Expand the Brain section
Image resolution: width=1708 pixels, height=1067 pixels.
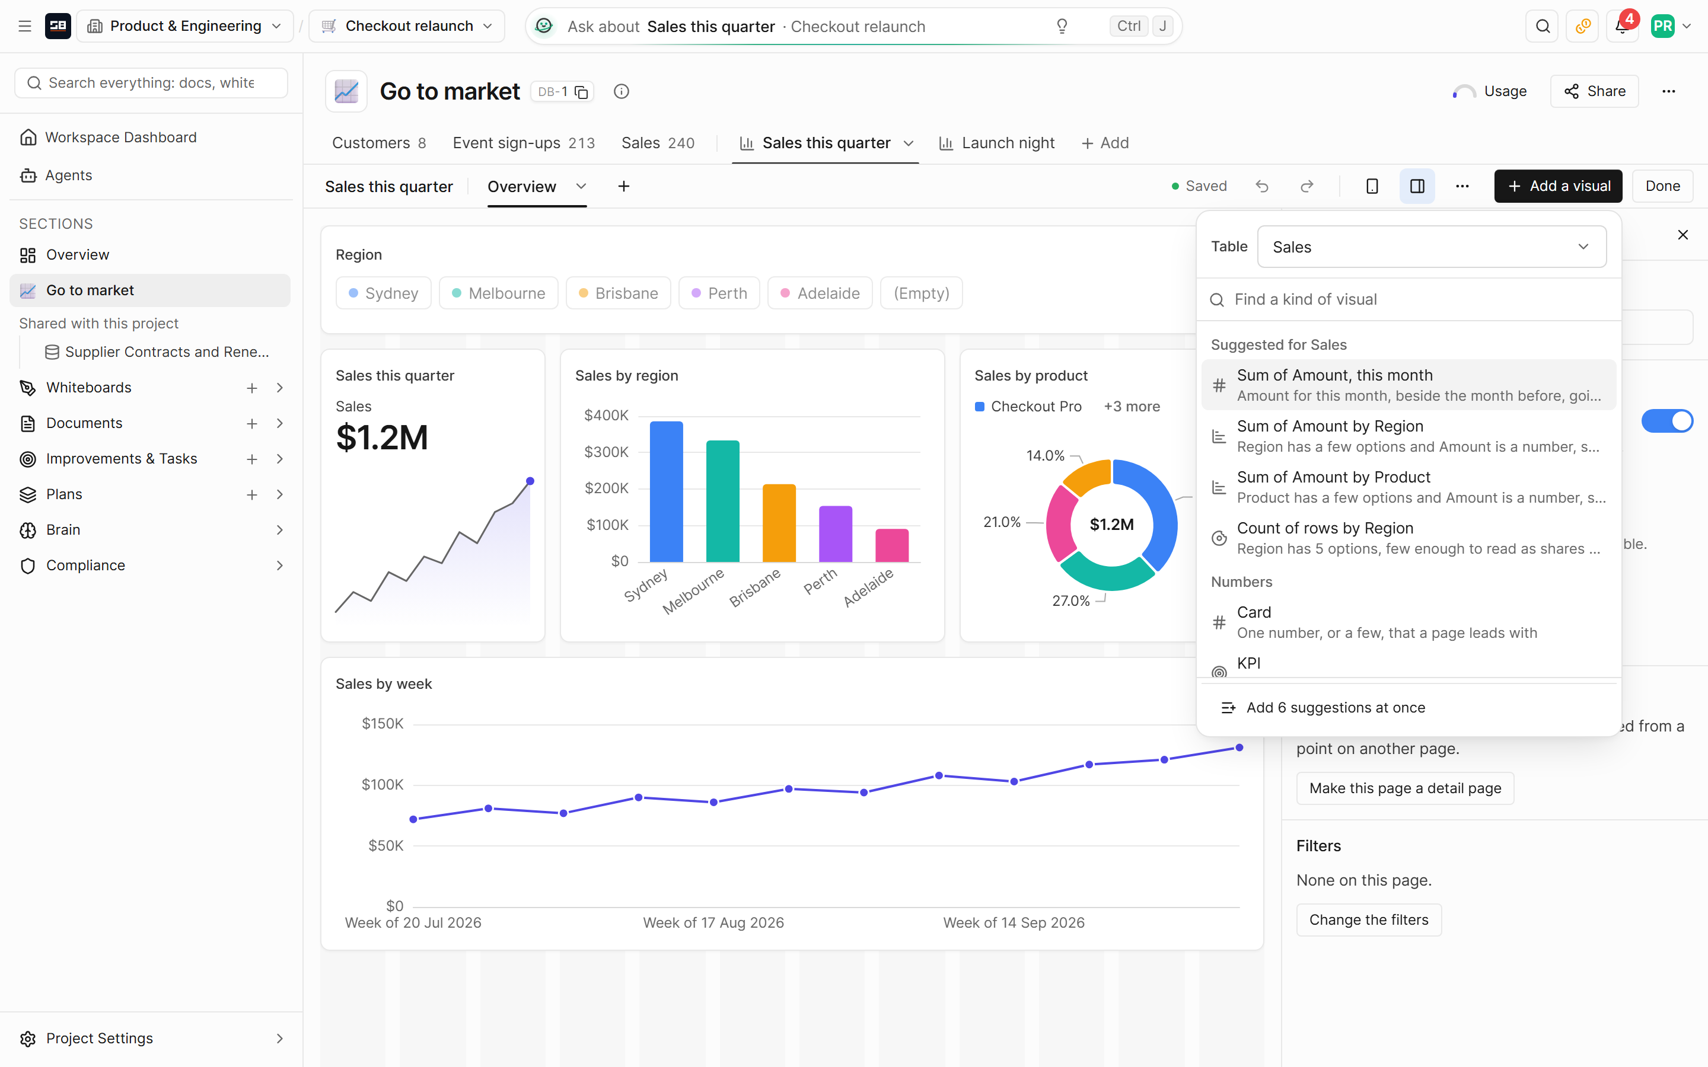click(x=279, y=530)
